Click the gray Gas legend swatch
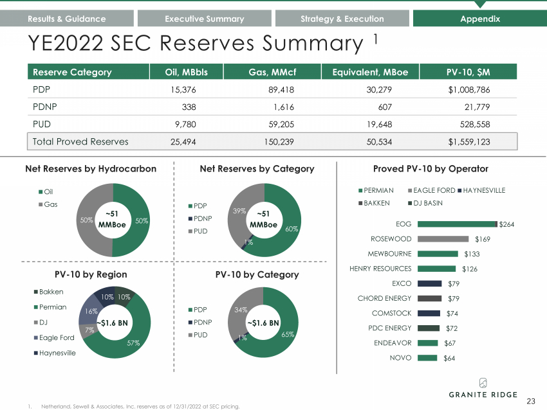The width and height of the screenshot is (547, 410). [x=41, y=204]
